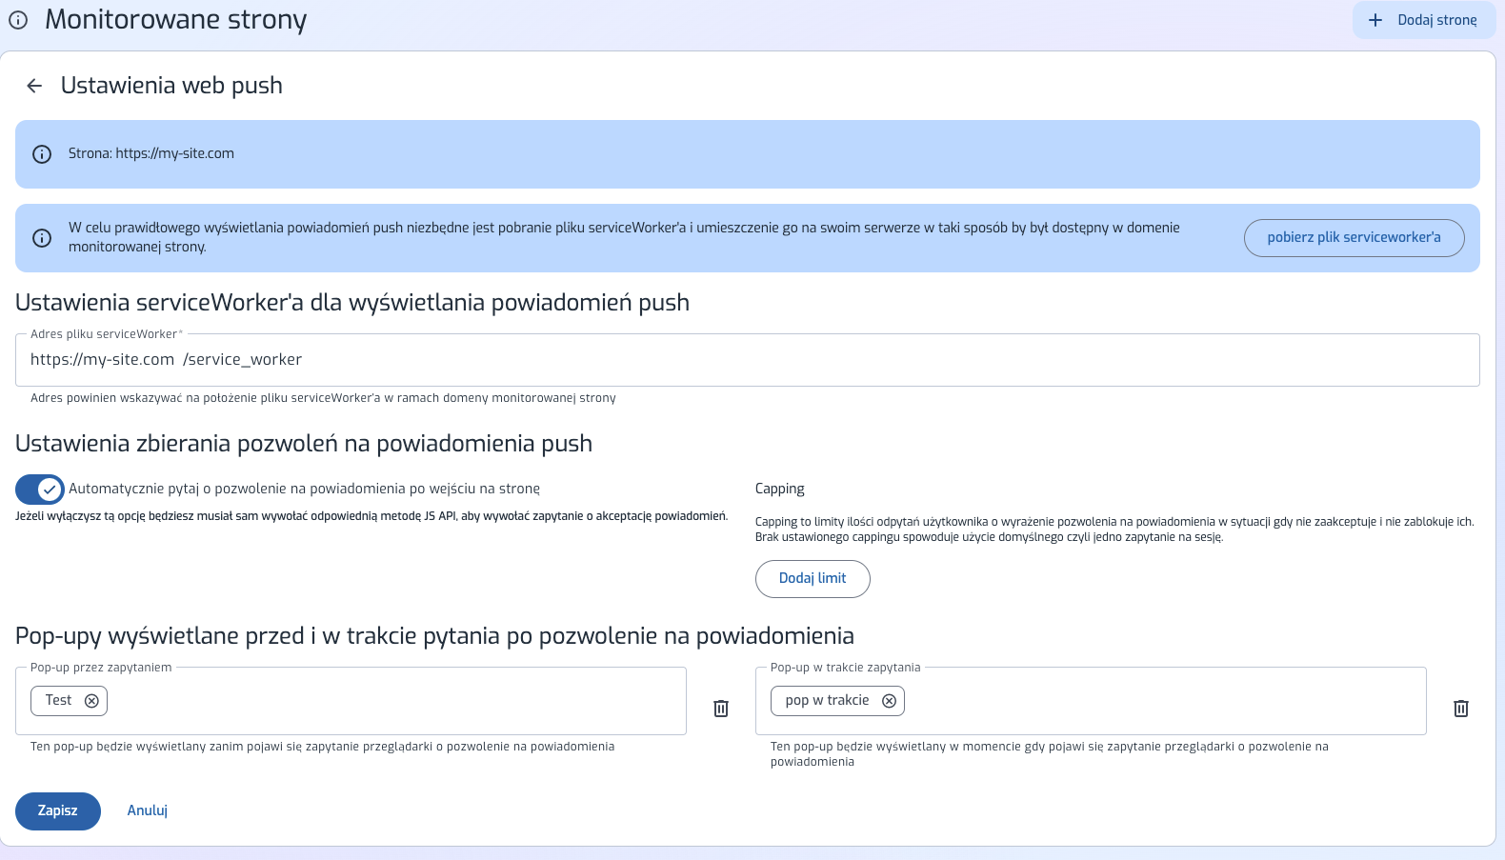Image resolution: width=1505 pixels, height=860 pixels.
Task: Click info icon beside Monitorowane strony title
Action: pyautogui.click(x=18, y=20)
